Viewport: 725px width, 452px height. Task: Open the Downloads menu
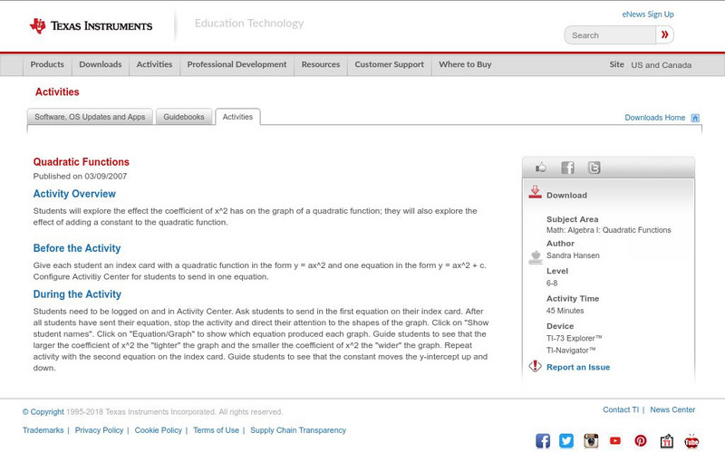tap(101, 64)
